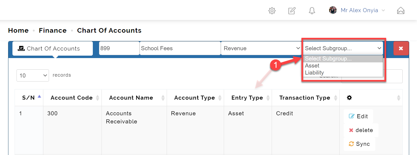This screenshot has width=417, height=155.
Task: Delete the Accounts Receivable account
Action: (x=361, y=130)
